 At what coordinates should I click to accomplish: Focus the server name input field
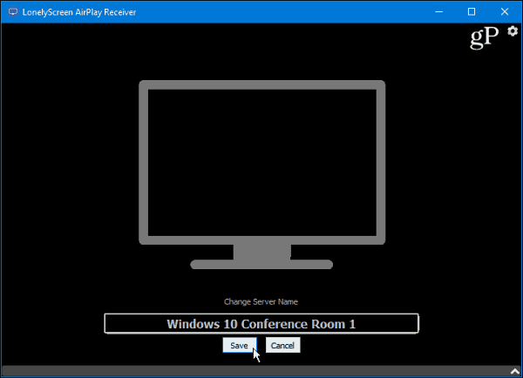click(261, 323)
